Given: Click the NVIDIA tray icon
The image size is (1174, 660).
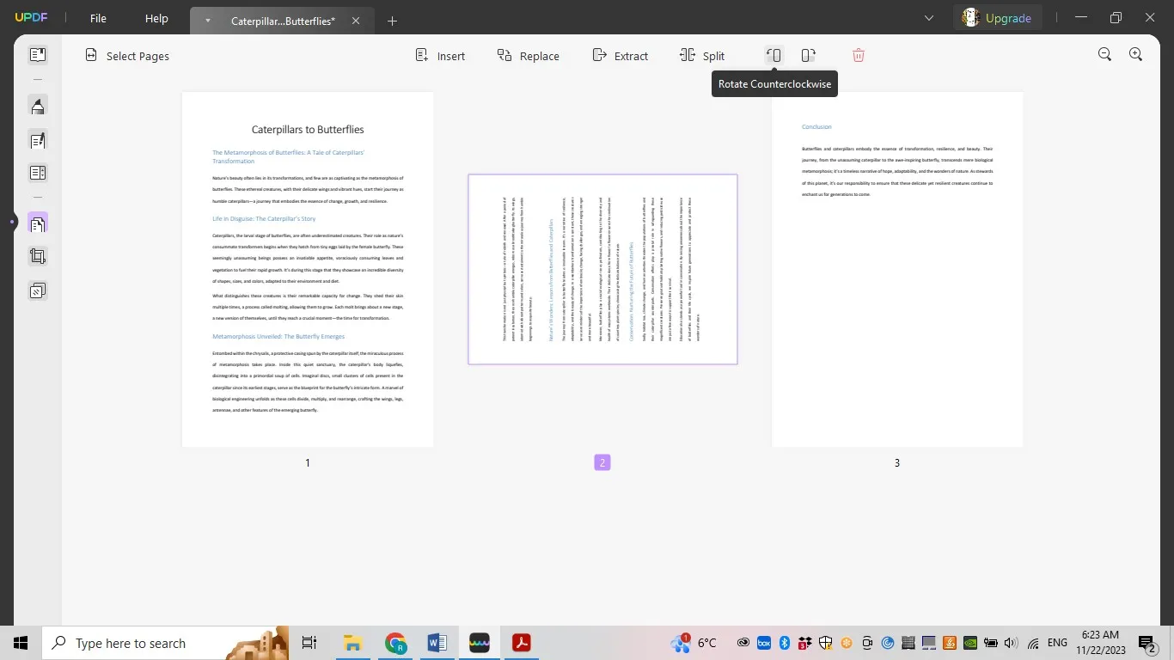Looking at the screenshot, I should coord(970,643).
